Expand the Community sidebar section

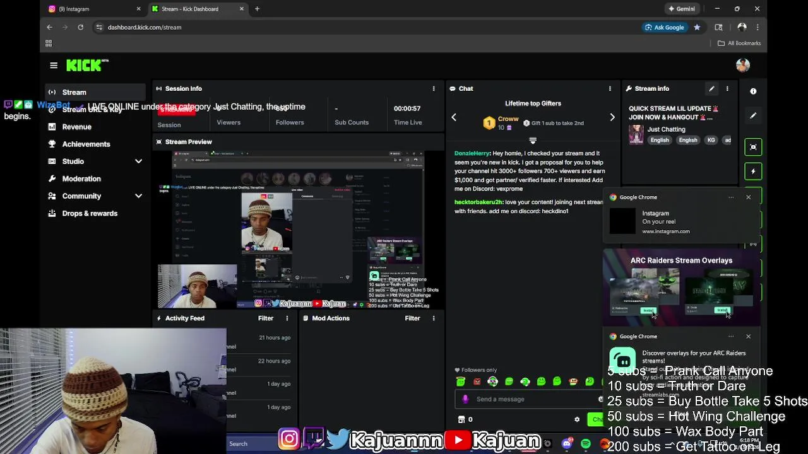pos(138,196)
